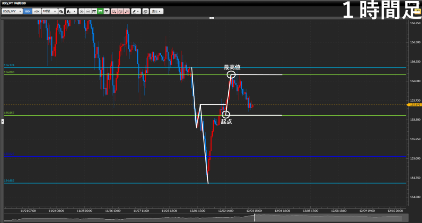Image resolution: width=422 pixels, height=223 pixels.
Task: Open the 1時間 timeframe dropdown
Action: point(49,11)
